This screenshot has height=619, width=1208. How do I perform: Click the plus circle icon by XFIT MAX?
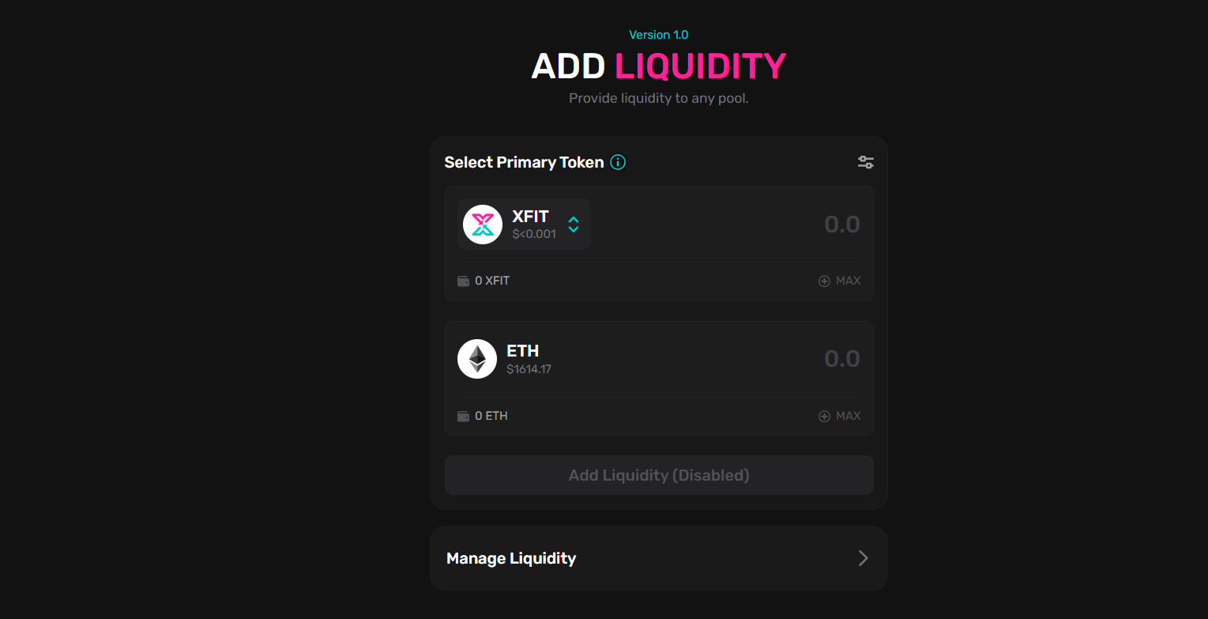coord(824,281)
